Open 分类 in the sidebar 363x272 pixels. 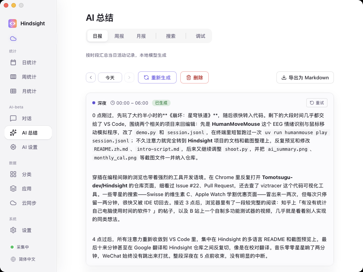click(x=28, y=174)
